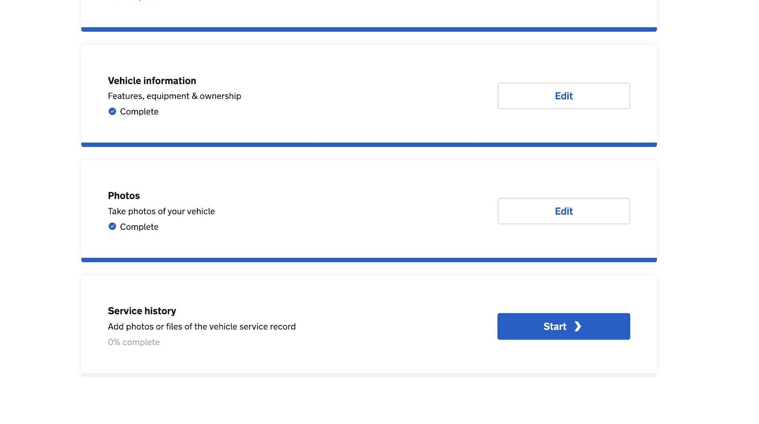This screenshot has width=759, height=424.
Task: Click Complete status text under Photos
Action: pyautogui.click(x=139, y=227)
